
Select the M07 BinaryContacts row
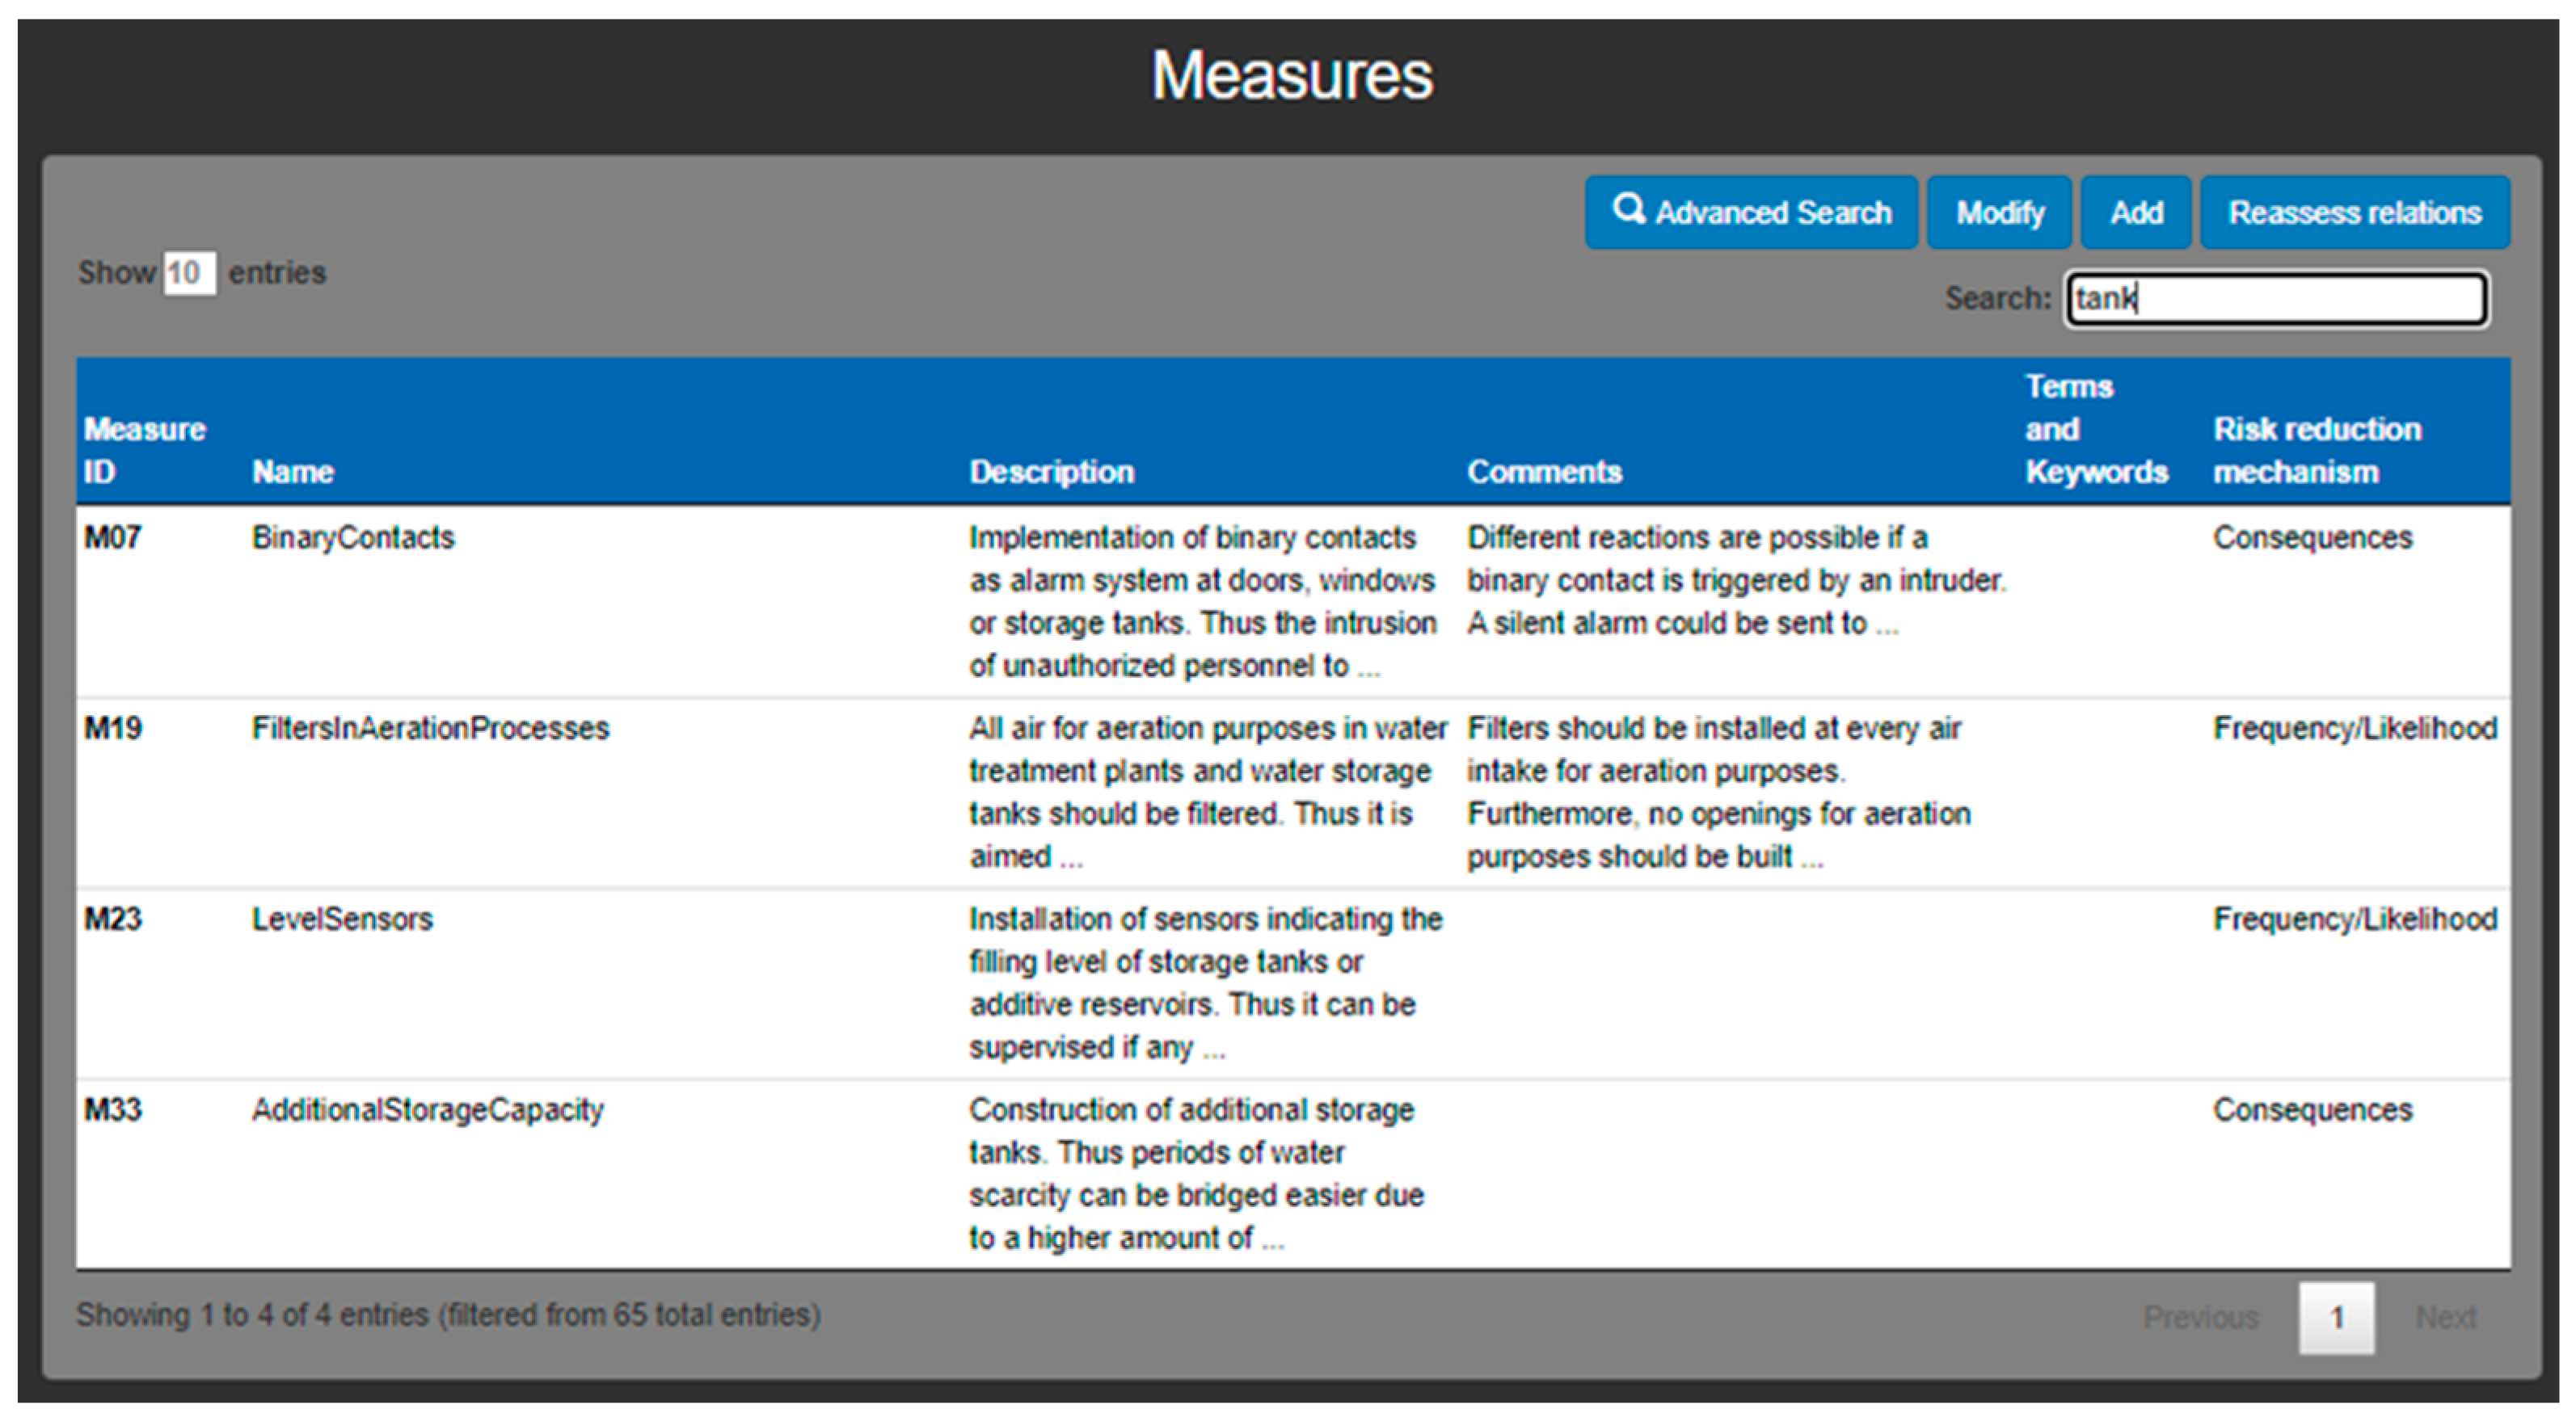click(x=353, y=537)
